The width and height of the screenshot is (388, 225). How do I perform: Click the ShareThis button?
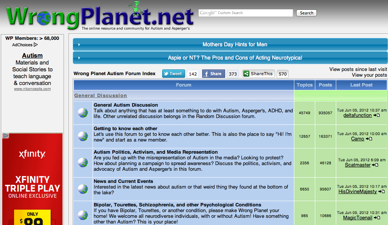(258, 74)
